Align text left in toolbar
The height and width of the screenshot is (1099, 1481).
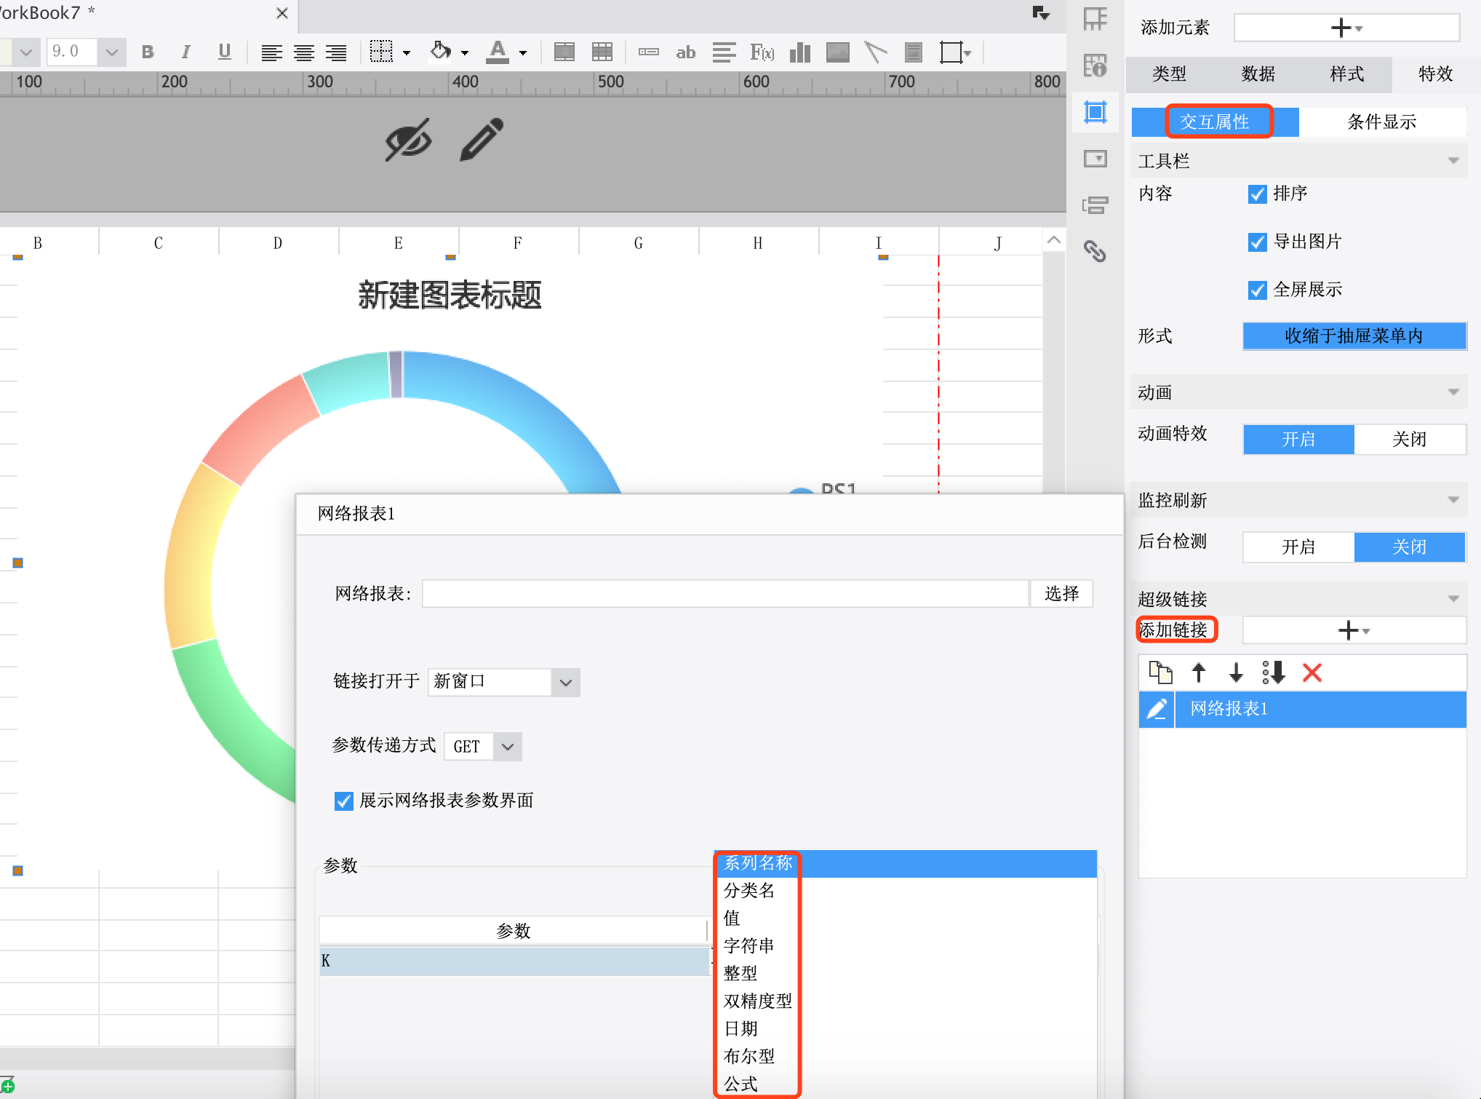[271, 52]
